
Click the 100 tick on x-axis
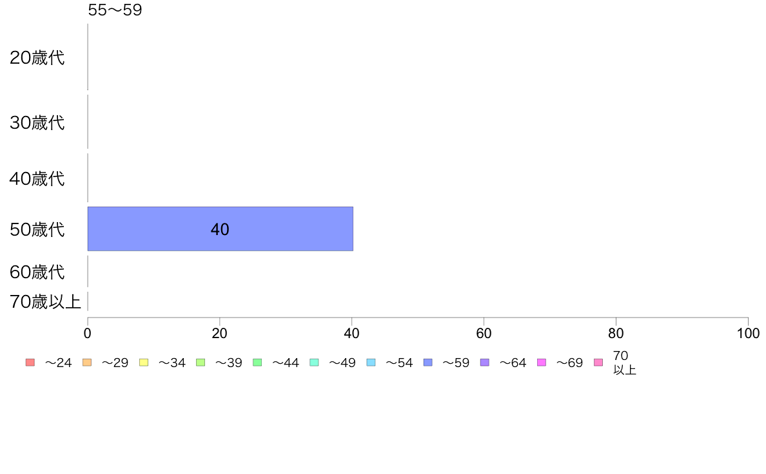tap(748, 334)
